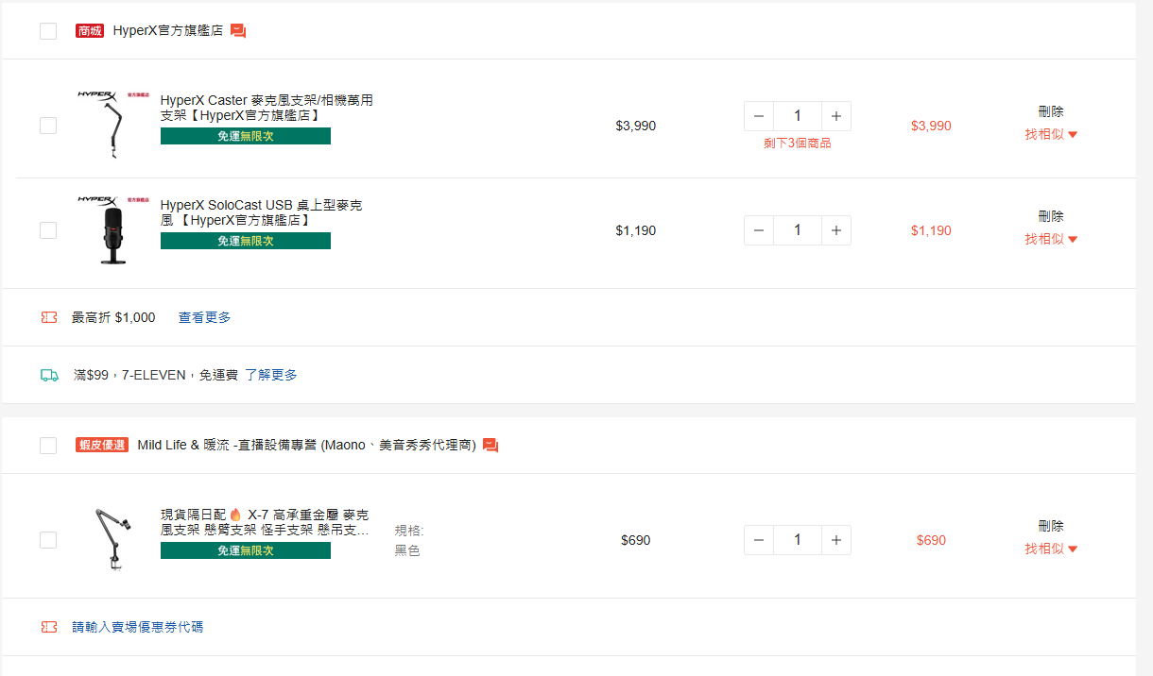This screenshot has height=676, width=1153.
Task: Open HyperX SoloCast product thumbnail
Action: pos(112,230)
